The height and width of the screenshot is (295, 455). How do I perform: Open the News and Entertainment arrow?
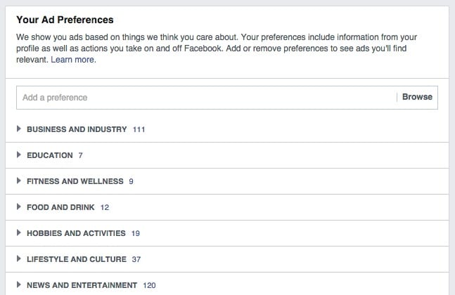point(19,285)
